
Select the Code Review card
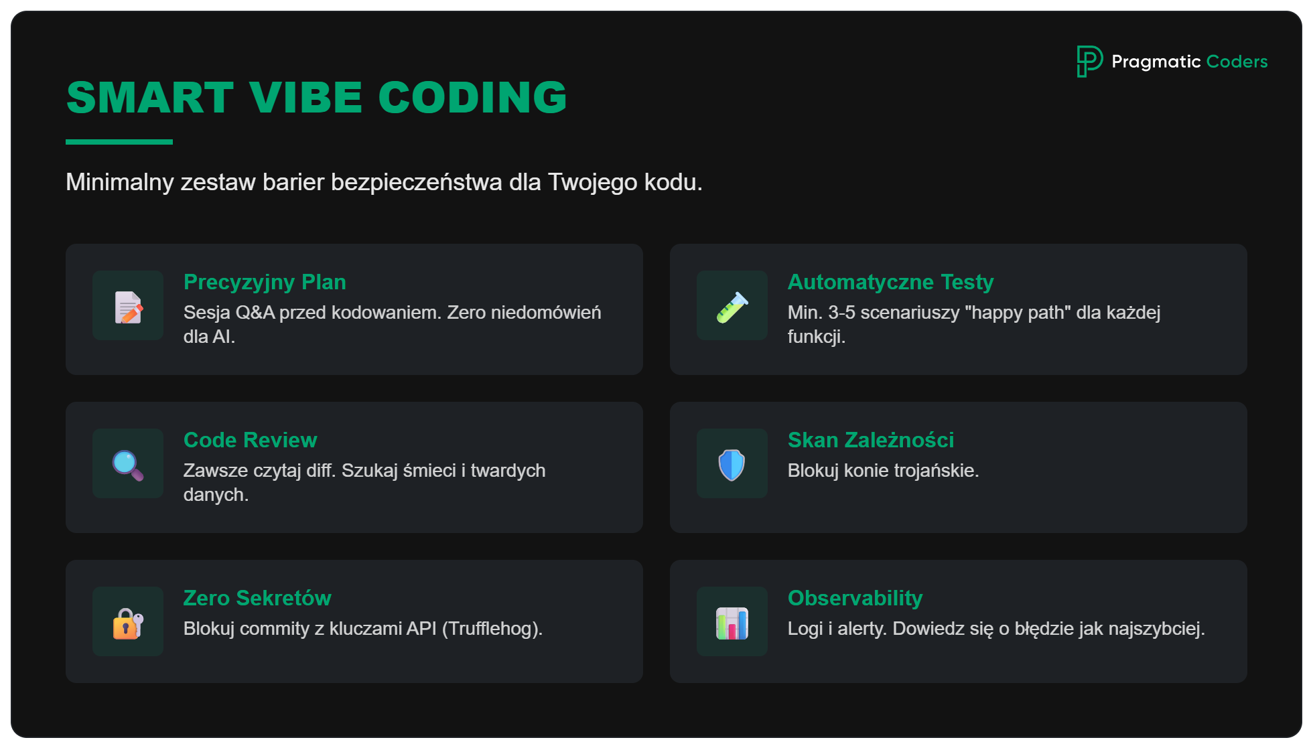(354, 467)
